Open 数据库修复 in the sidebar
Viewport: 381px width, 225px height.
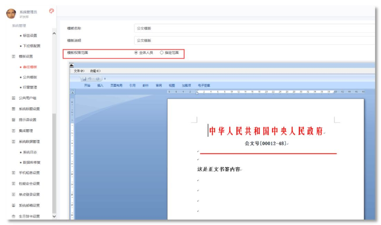point(32,163)
